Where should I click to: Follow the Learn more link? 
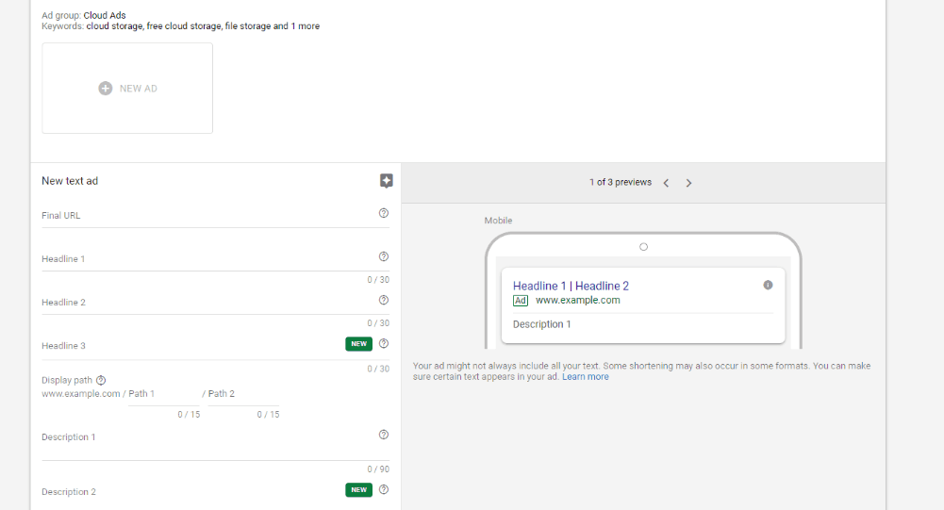[586, 377]
